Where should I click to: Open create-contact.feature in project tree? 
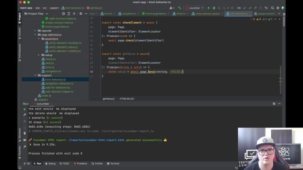coord(59,23)
